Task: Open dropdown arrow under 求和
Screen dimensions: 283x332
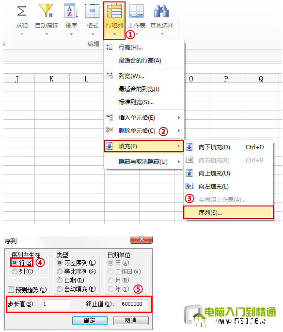Action: pos(22,34)
